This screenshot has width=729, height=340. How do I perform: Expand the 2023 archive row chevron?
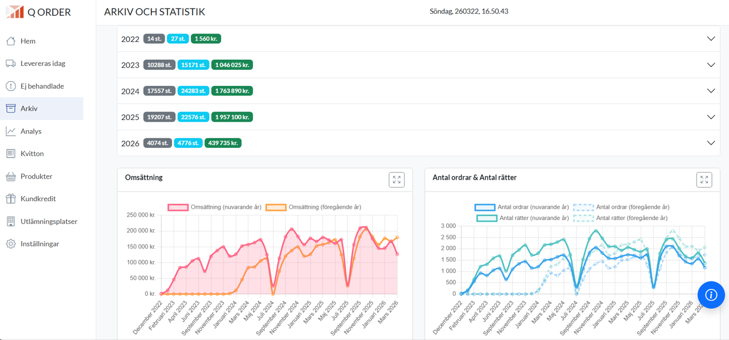pos(711,65)
